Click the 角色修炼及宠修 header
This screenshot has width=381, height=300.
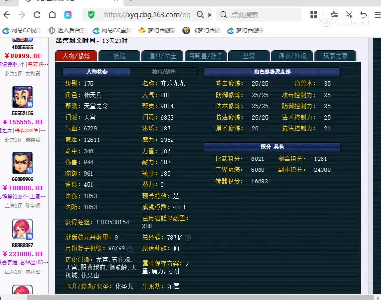pos(272,71)
